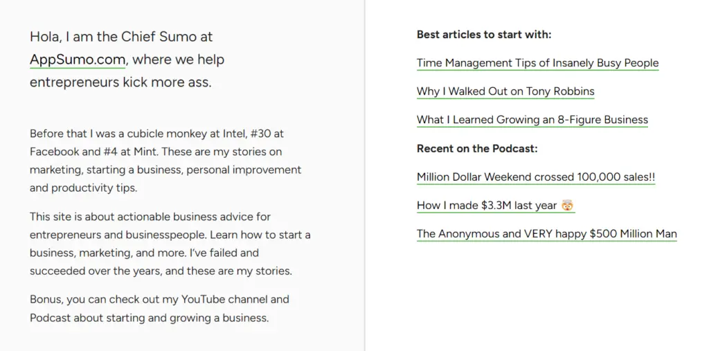Click "Podcast" in the bottom-left bonus paragraph
The width and height of the screenshot is (709, 351).
[48, 318]
